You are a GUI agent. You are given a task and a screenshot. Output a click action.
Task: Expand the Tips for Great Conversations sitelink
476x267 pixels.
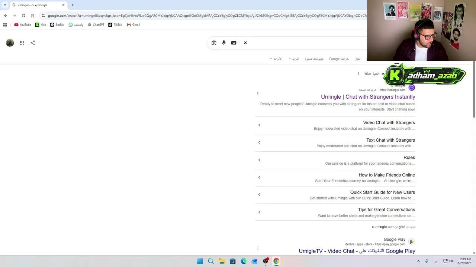(x=259, y=212)
